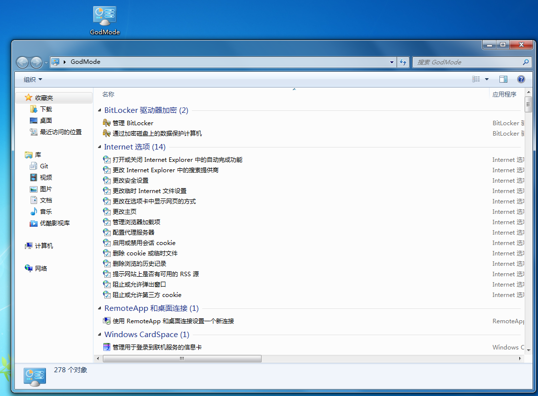Open the address bar history dropdown arrow

click(x=392, y=62)
